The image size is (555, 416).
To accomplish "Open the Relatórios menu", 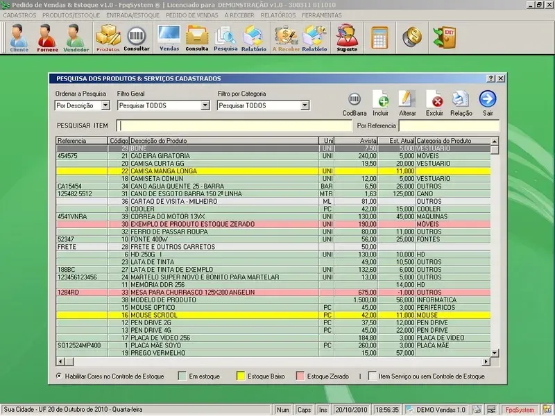I will (280, 15).
